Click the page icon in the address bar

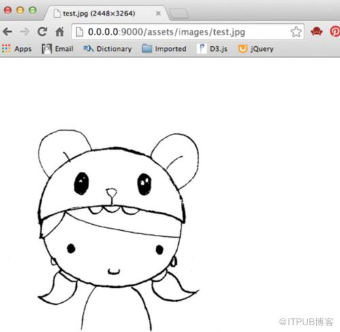click(80, 32)
